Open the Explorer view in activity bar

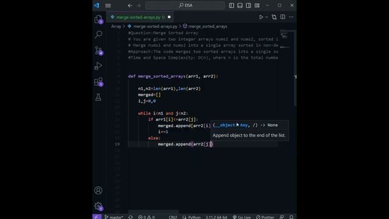coord(98,19)
